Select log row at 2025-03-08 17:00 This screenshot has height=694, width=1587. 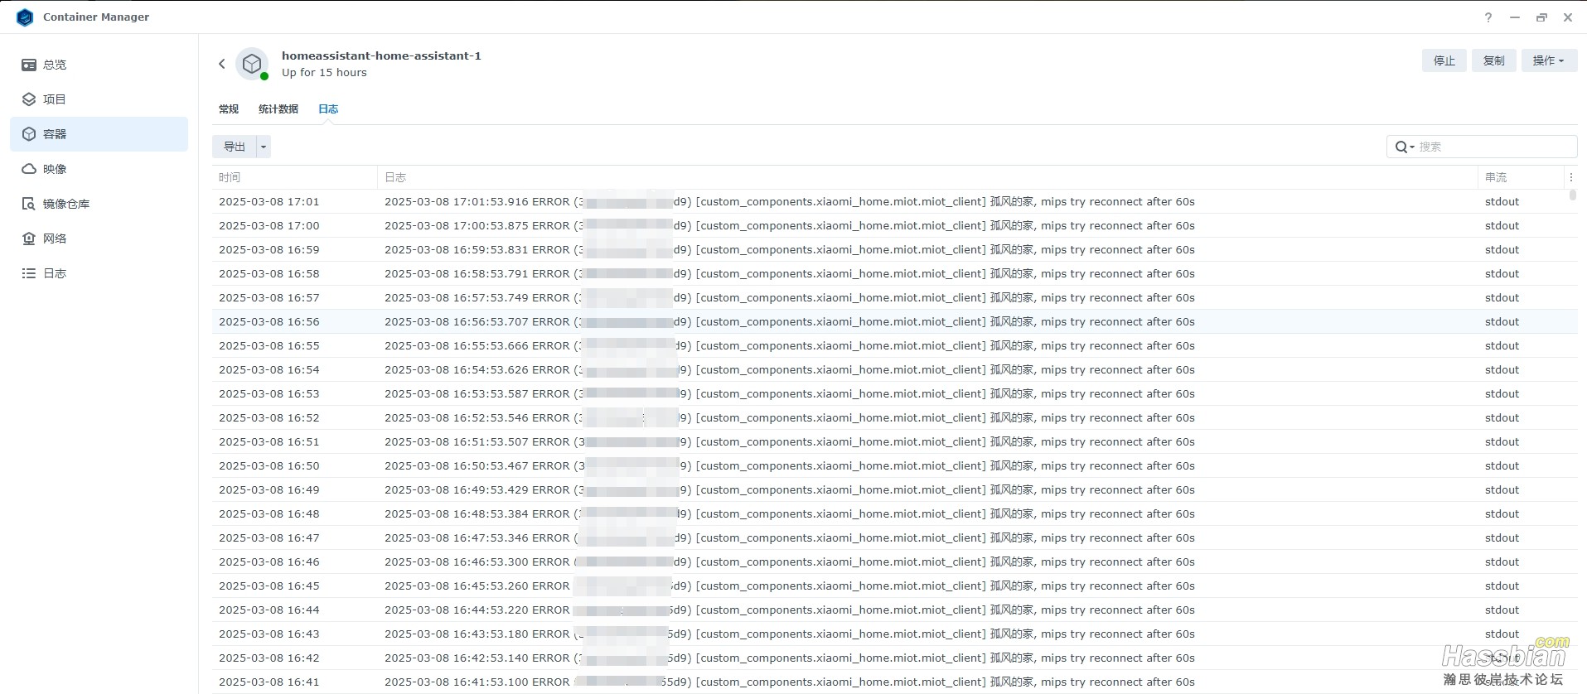[894, 225]
